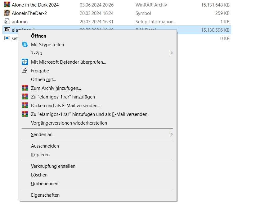
Task: Expand the 7-Zip submenu arrow
Action: tap(171, 53)
